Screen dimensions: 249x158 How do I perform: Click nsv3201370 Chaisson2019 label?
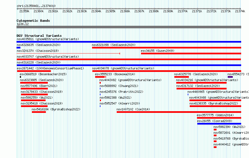tap(38, 51)
